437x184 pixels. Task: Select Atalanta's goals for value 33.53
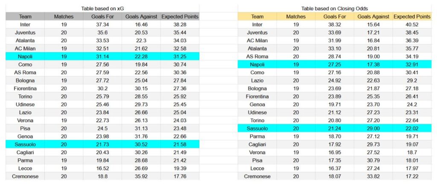102,41
